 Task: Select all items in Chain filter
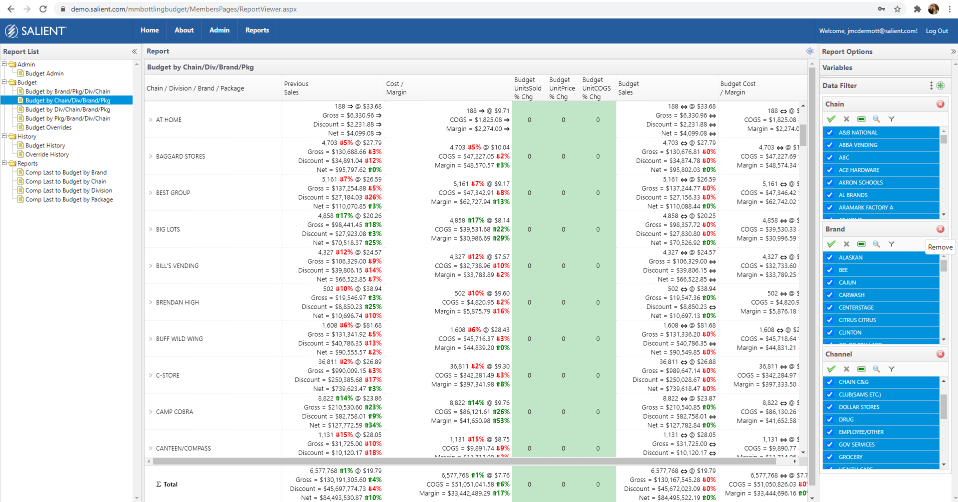click(x=831, y=119)
